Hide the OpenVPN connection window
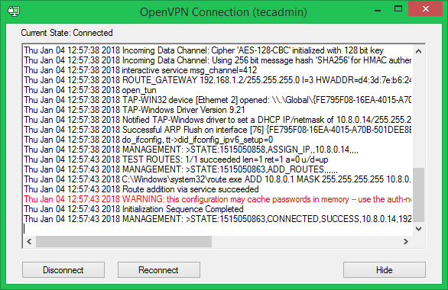 pos(385,269)
